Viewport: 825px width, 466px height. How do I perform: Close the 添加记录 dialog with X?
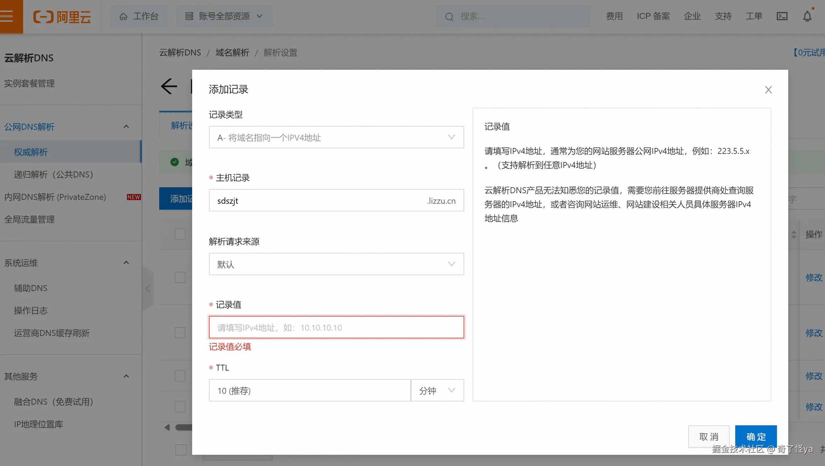coord(768,90)
